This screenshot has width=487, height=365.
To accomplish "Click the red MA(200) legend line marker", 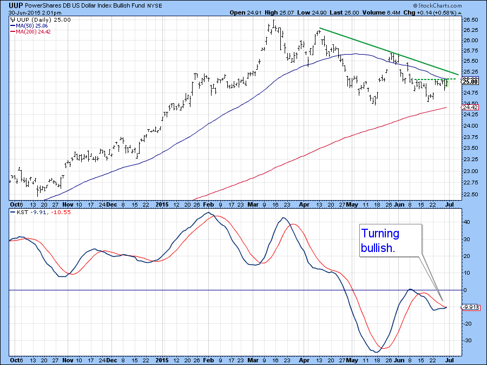I will (13, 32).
